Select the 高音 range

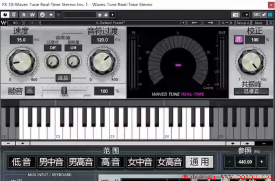(x=110, y=162)
